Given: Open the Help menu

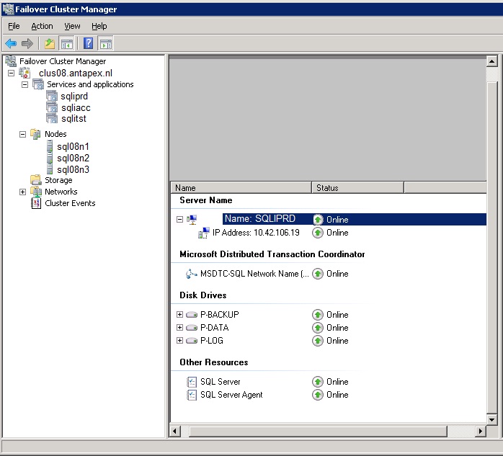Looking at the screenshot, I should pyautogui.click(x=99, y=26).
